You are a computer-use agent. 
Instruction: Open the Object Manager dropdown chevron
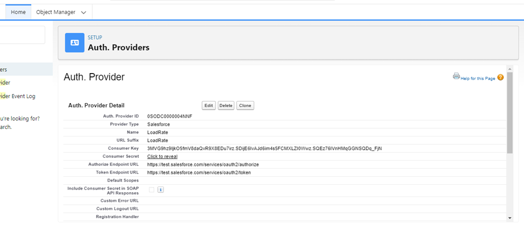pyautogui.click(x=83, y=12)
